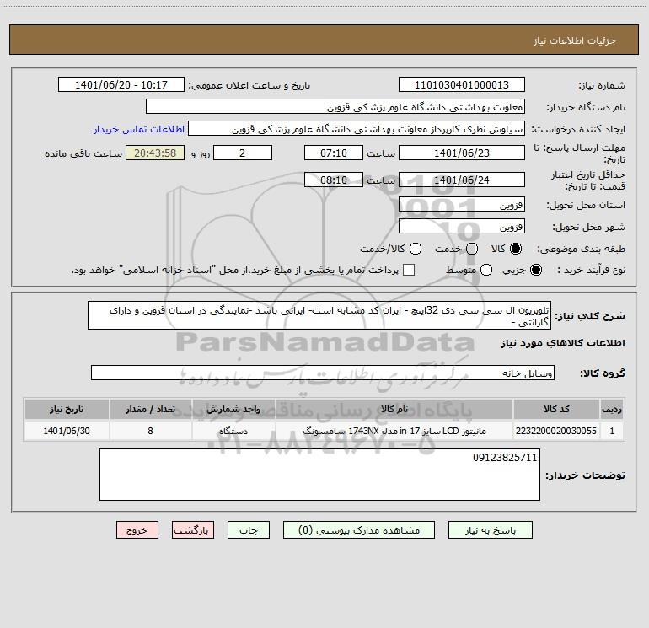Click the delivery province field قزوین
649x628 pixels.
pos(462,204)
